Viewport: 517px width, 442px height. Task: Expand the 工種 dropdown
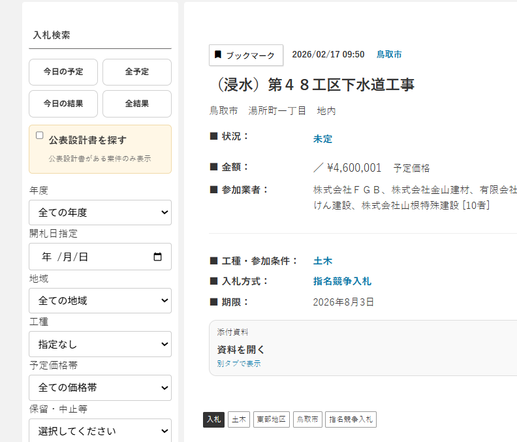[x=100, y=344]
